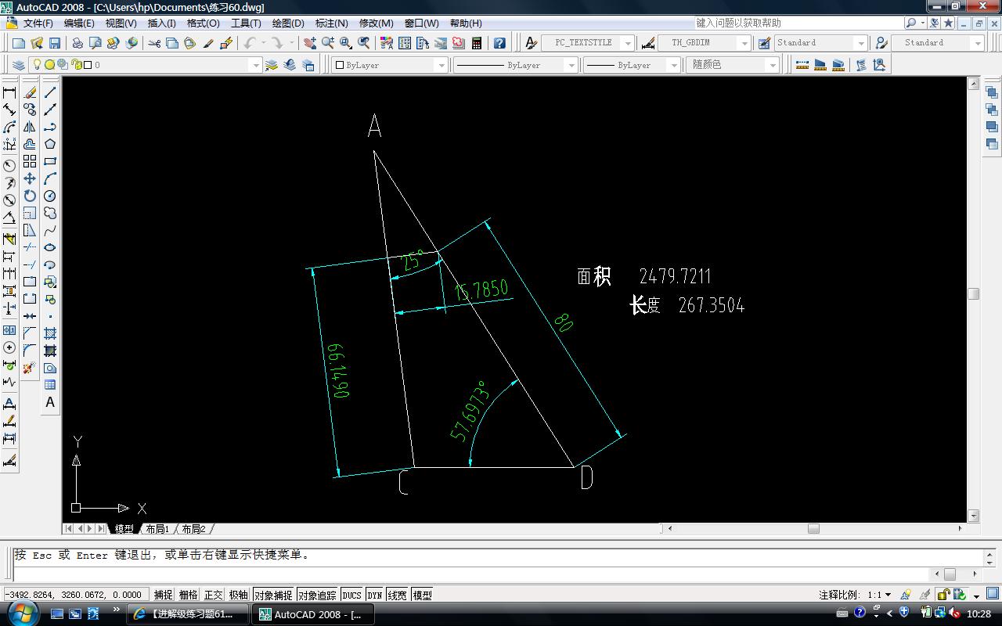The width and height of the screenshot is (1002, 626).
Task: Click the 键入问题以获取帮助 help search box
Action: click(x=798, y=23)
